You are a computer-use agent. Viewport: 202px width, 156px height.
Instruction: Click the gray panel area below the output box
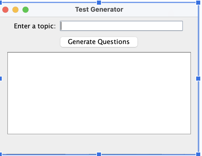coord(99,143)
